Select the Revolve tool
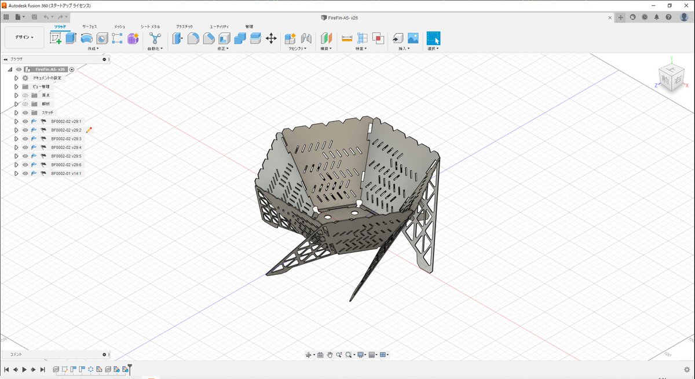695x379 pixels. click(86, 38)
